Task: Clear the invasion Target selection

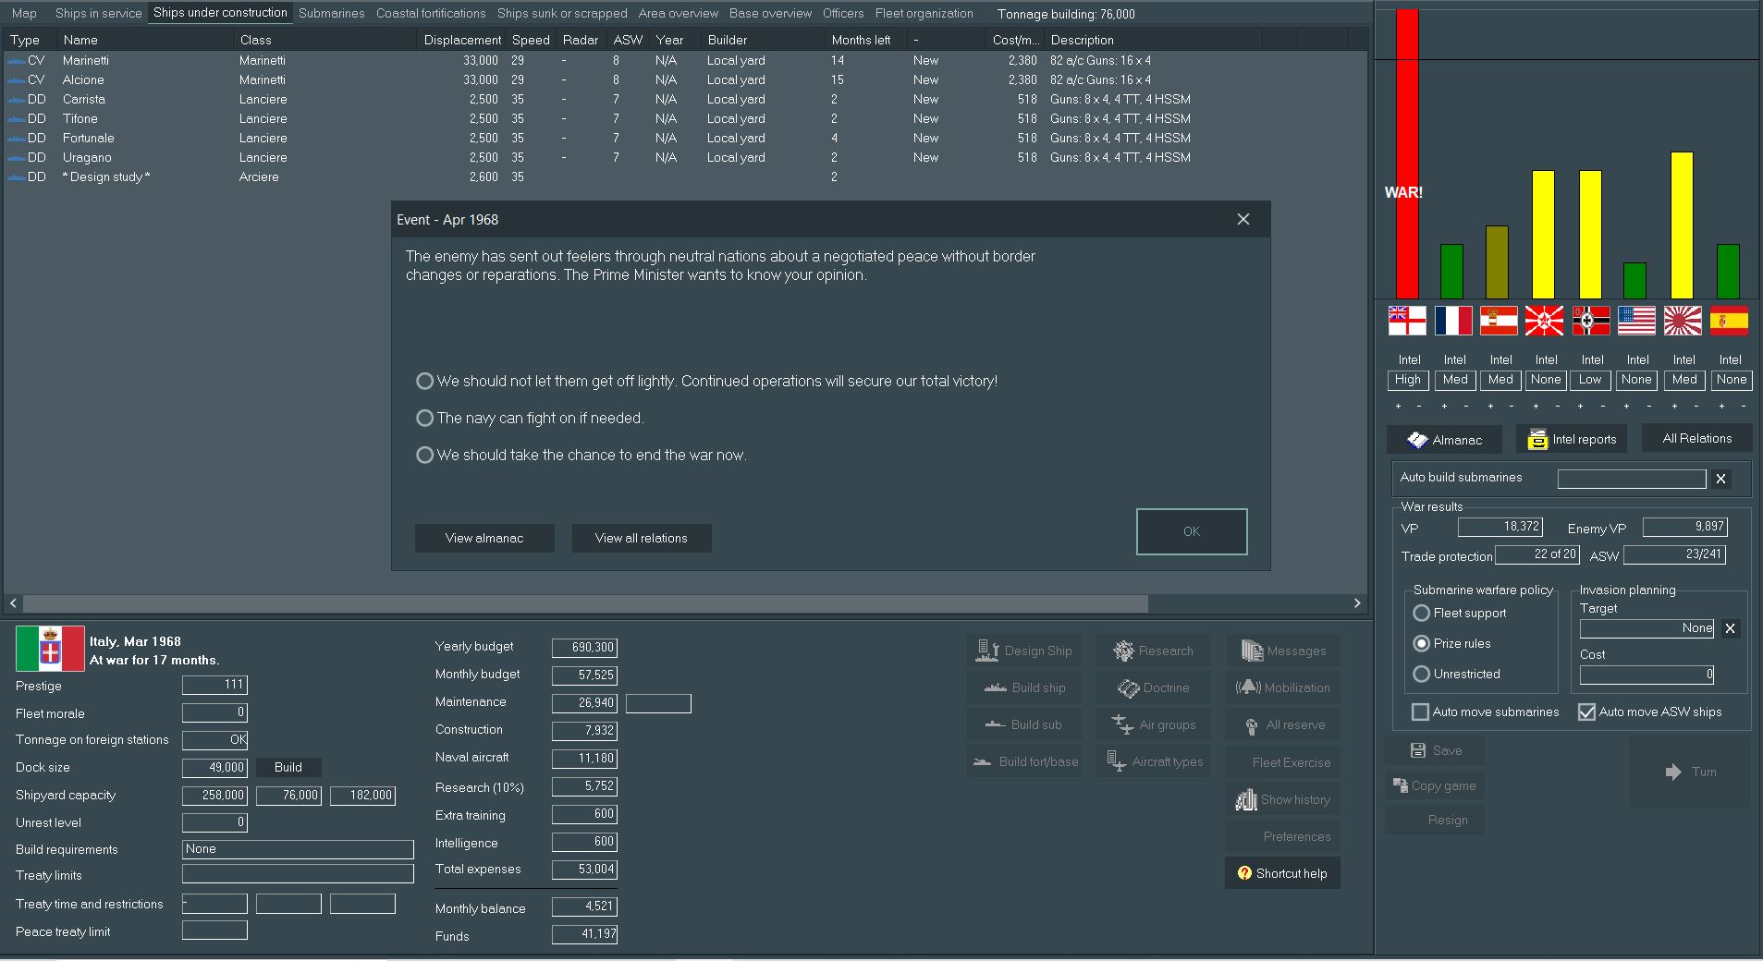Action: click(1730, 628)
